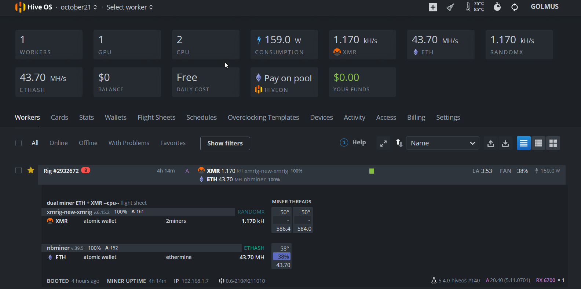Switch to the grid tile view
Viewport: 581px width, 289px height.
pos(553,143)
